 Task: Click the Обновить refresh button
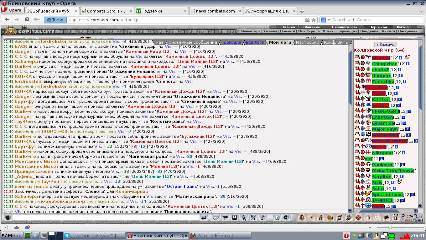[385, 45]
